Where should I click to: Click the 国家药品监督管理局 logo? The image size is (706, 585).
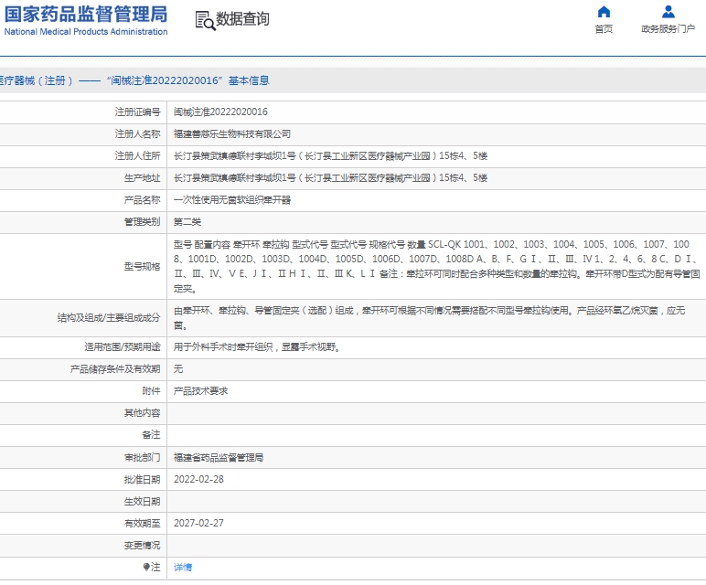[x=86, y=20]
